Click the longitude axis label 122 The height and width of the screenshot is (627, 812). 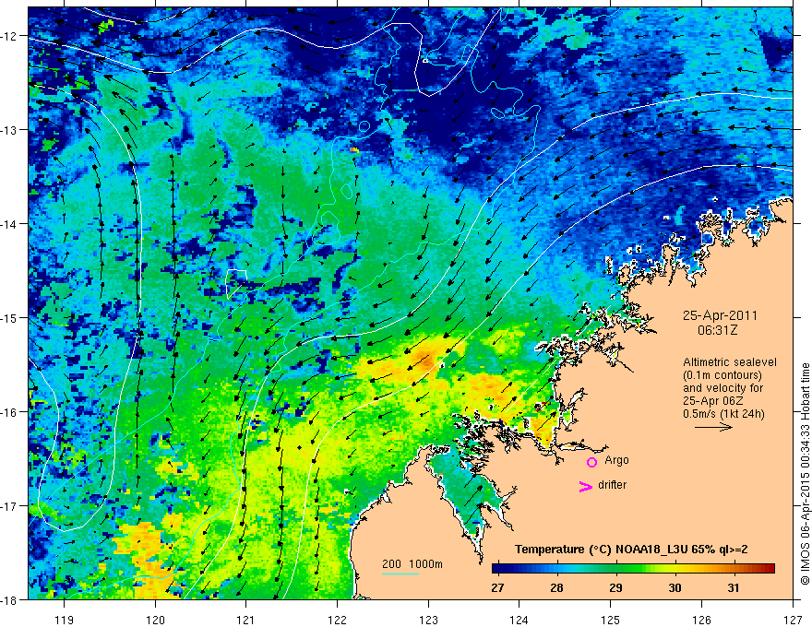click(x=337, y=620)
